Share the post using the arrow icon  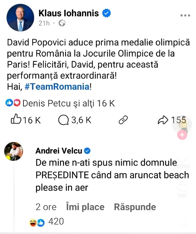coord(163,120)
